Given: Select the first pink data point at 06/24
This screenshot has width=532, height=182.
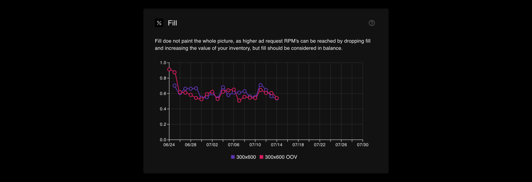Looking at the screenshot, I should pos(169,70).
